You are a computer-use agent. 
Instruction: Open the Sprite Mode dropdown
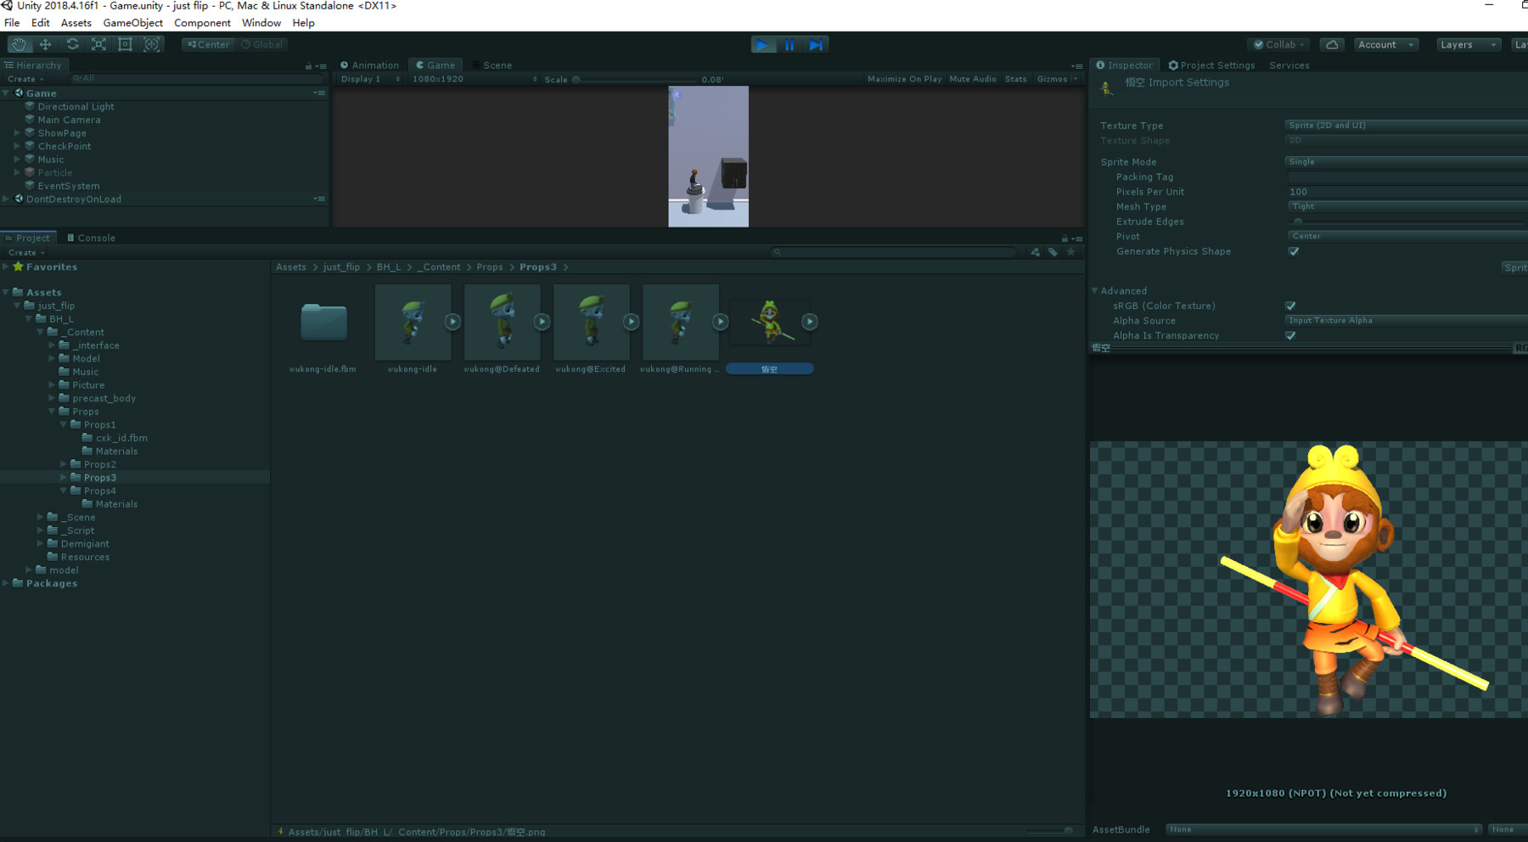pos(1406,162)
